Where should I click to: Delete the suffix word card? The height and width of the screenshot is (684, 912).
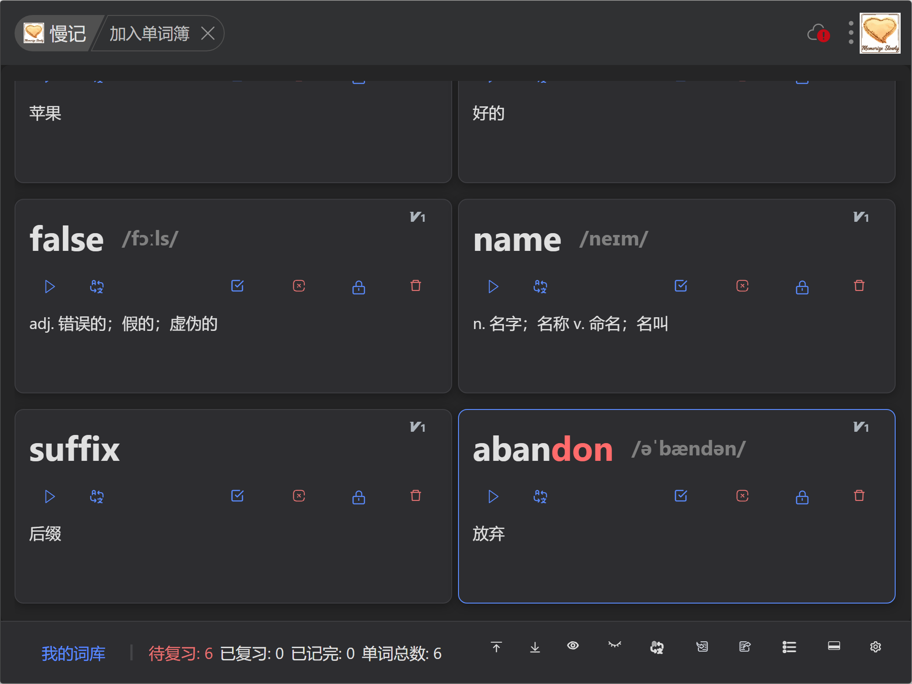pos(416,495)
